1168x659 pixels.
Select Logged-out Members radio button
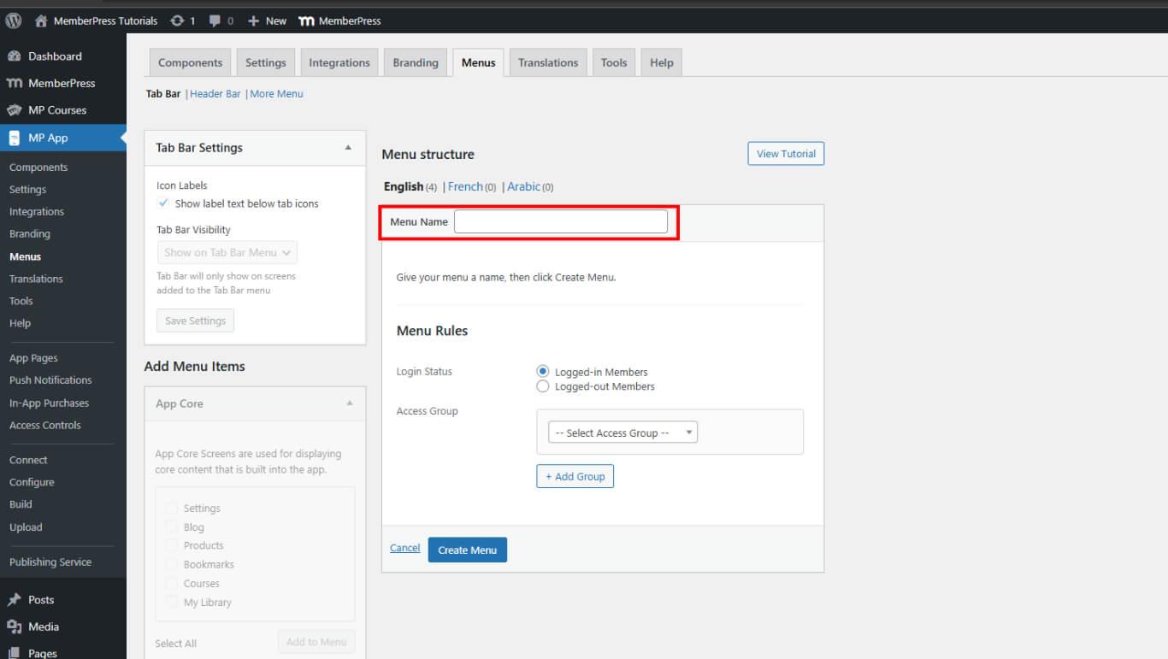coord(542,386)
